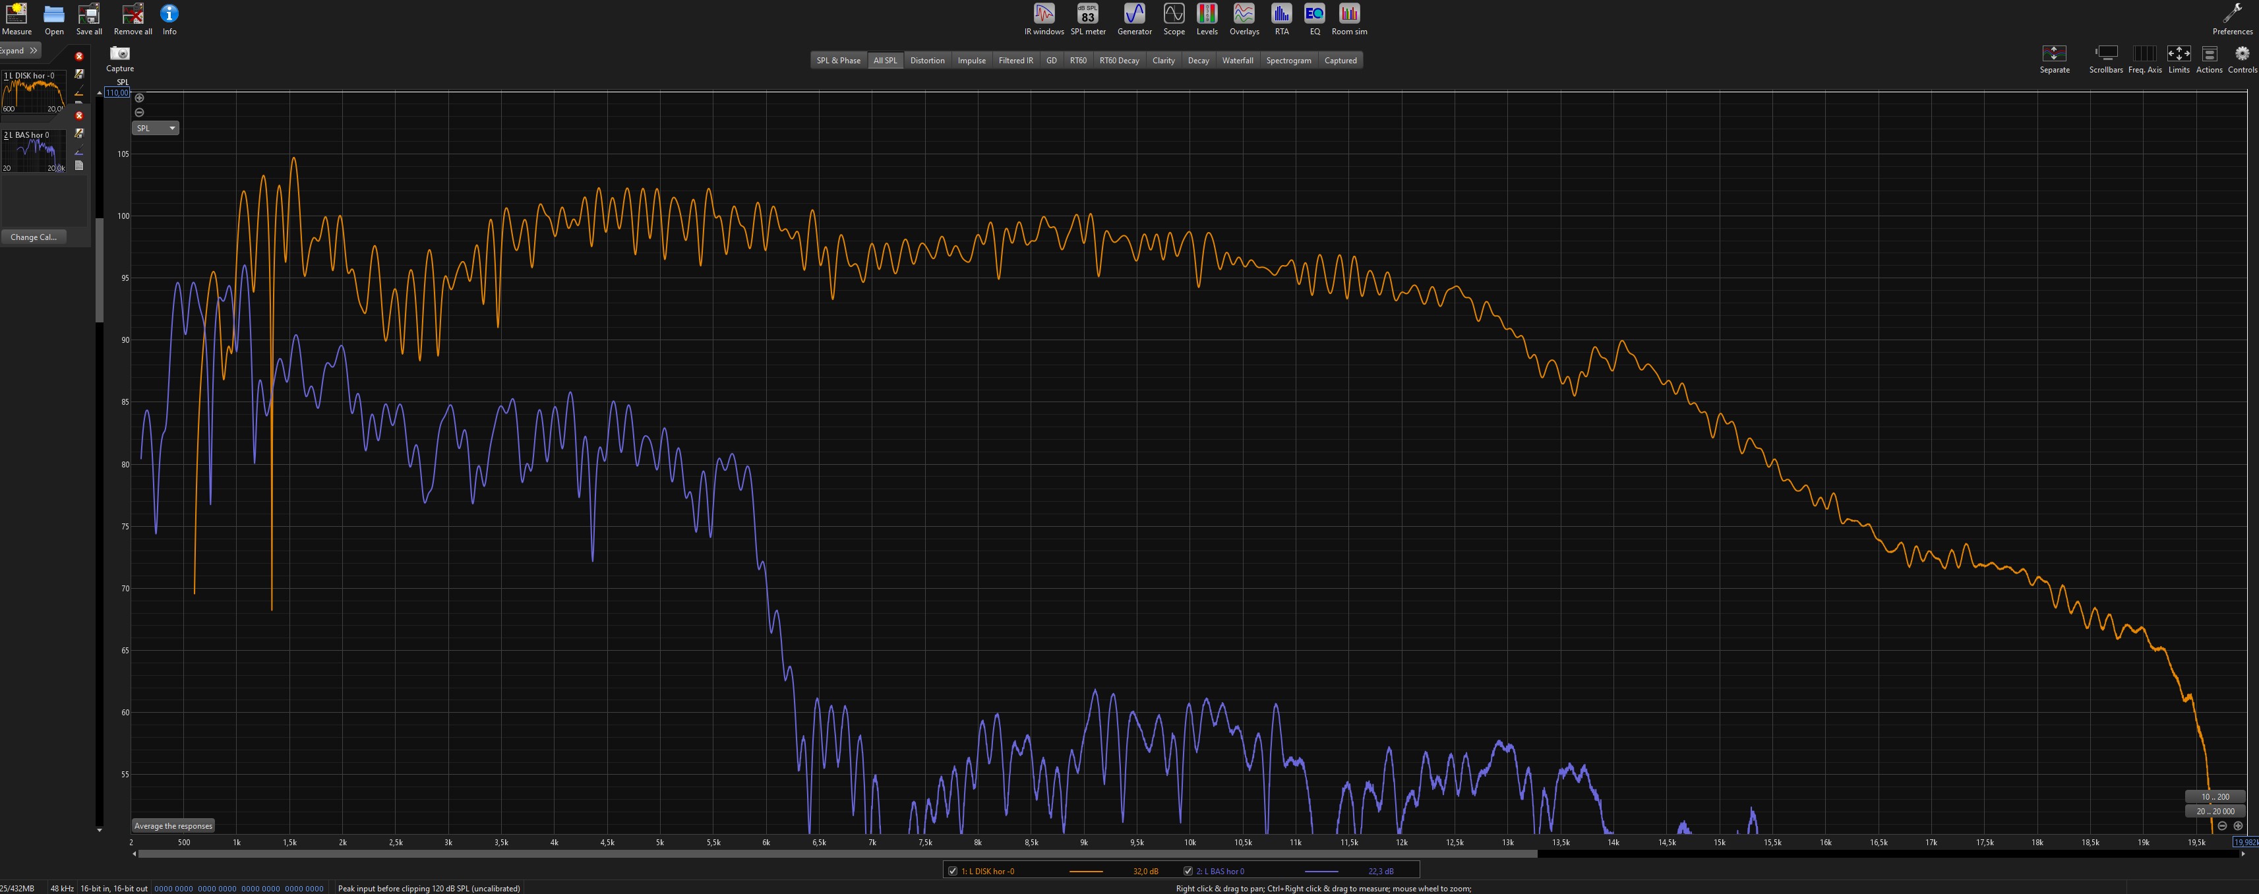
Task: Open the graph Controls panel
Action: (2241, 54)
